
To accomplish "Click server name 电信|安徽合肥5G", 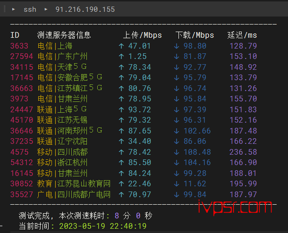I will (x=70, y=77).
